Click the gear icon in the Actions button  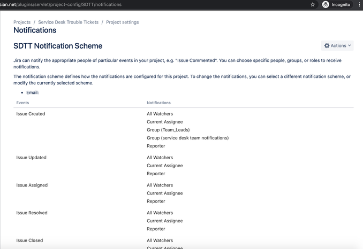click(327, 46)
